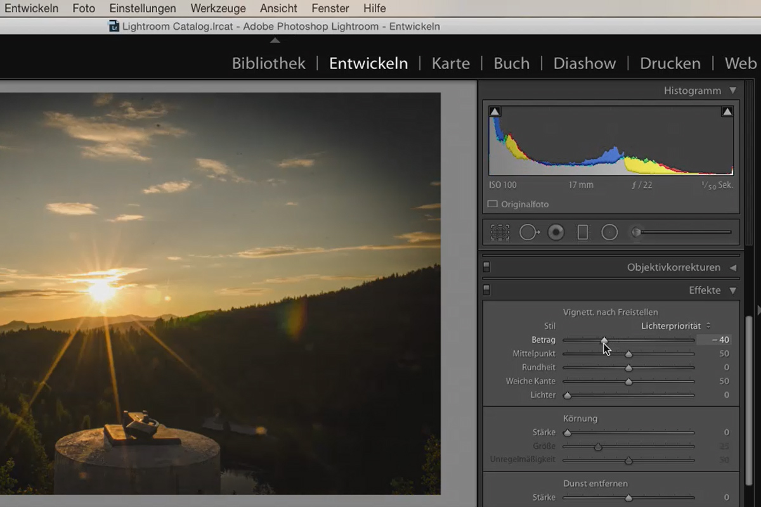Screen dimensions: 761x507
Task: Click the Dunst entfernen Stärke slider handle
Action: 628,498
